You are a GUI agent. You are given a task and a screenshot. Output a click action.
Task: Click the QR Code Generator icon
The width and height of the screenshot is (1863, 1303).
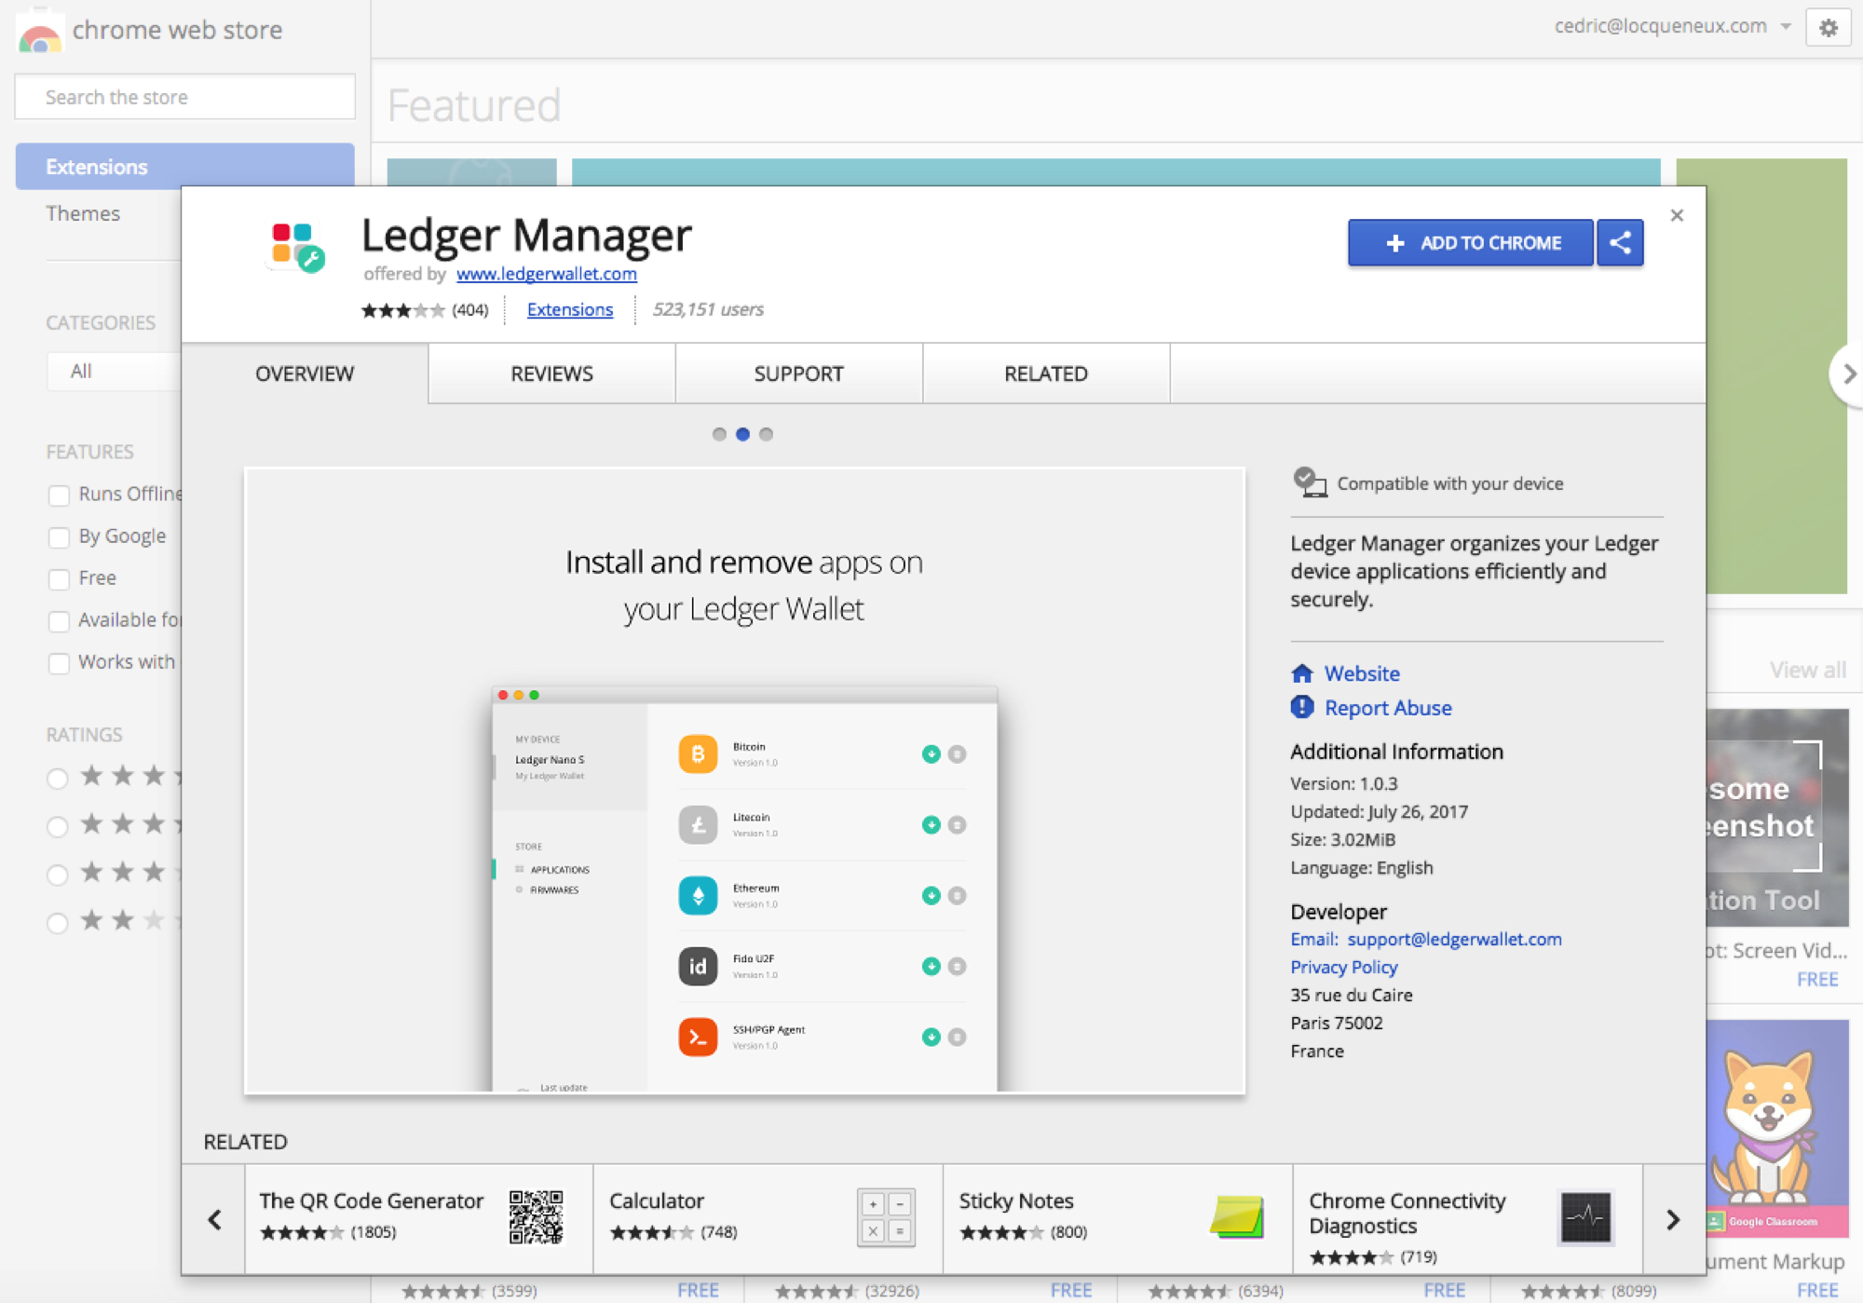537,1216
